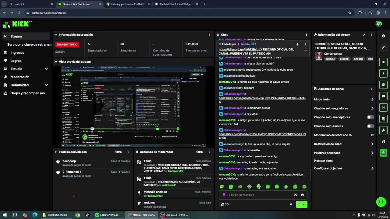Open Información de la sesión options menu
Viewport: 390px width, 219px height.
(209, 35)
